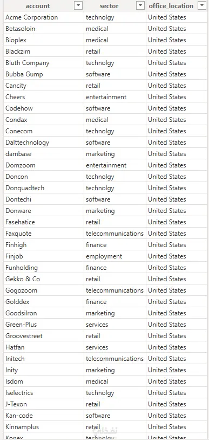Select the telecommunications cell for Faxquote
The height and width of the screenshot is (440, 209).
click(x=115, y=234)
